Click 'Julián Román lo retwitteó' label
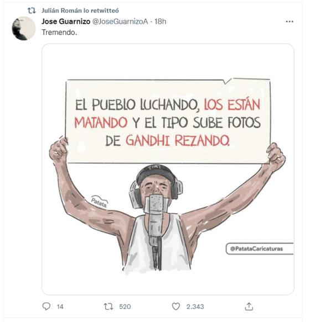The image size is (310, 322). 80,10
